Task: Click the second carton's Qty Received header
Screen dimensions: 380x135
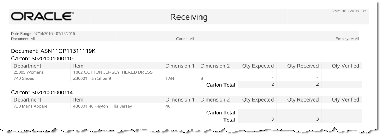Action: (303, 99)
